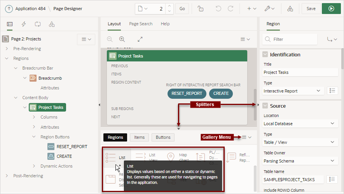This screenshot has height=194, width=344.
Task: Collapse the Regions tree node
Action: pos(7,58)
